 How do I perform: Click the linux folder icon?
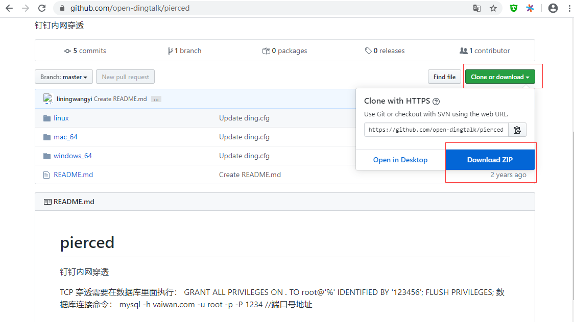click(x=47, y=118)
